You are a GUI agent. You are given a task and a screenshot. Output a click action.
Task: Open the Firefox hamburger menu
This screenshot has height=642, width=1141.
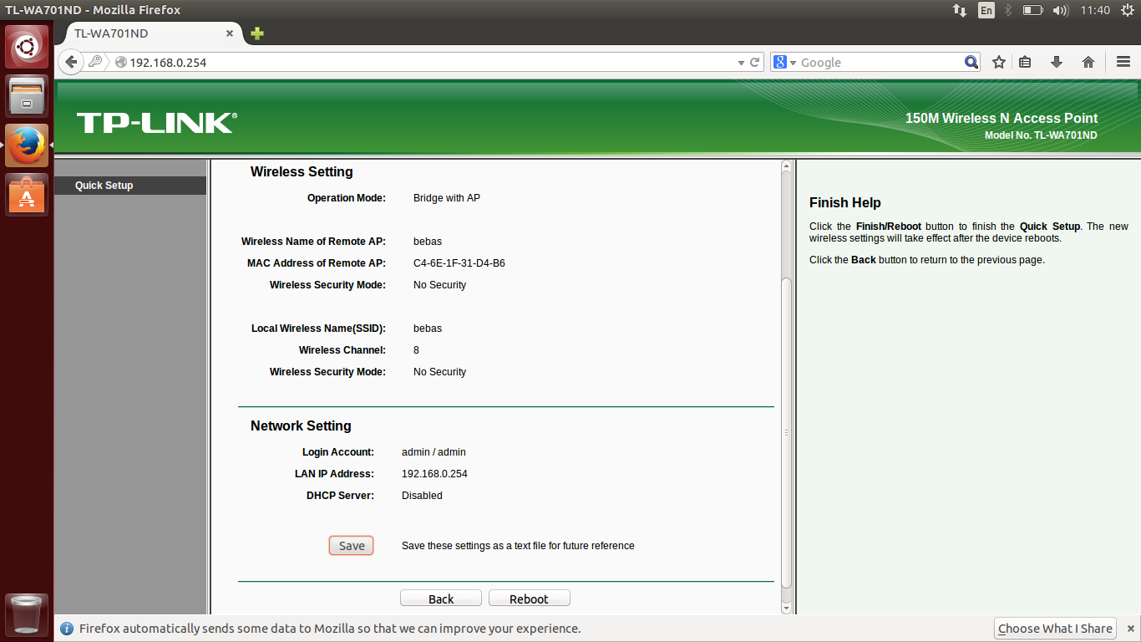coord(1123,62)
